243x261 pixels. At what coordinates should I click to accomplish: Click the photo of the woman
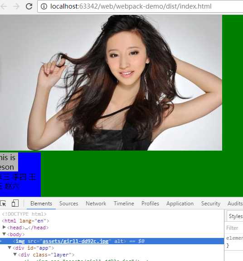click(111, 83)
